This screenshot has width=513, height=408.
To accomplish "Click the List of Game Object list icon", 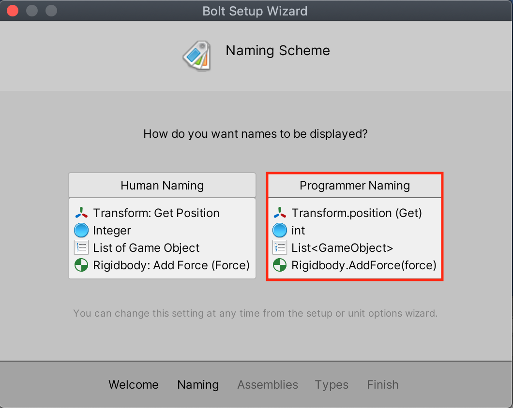I will [81, 248].
